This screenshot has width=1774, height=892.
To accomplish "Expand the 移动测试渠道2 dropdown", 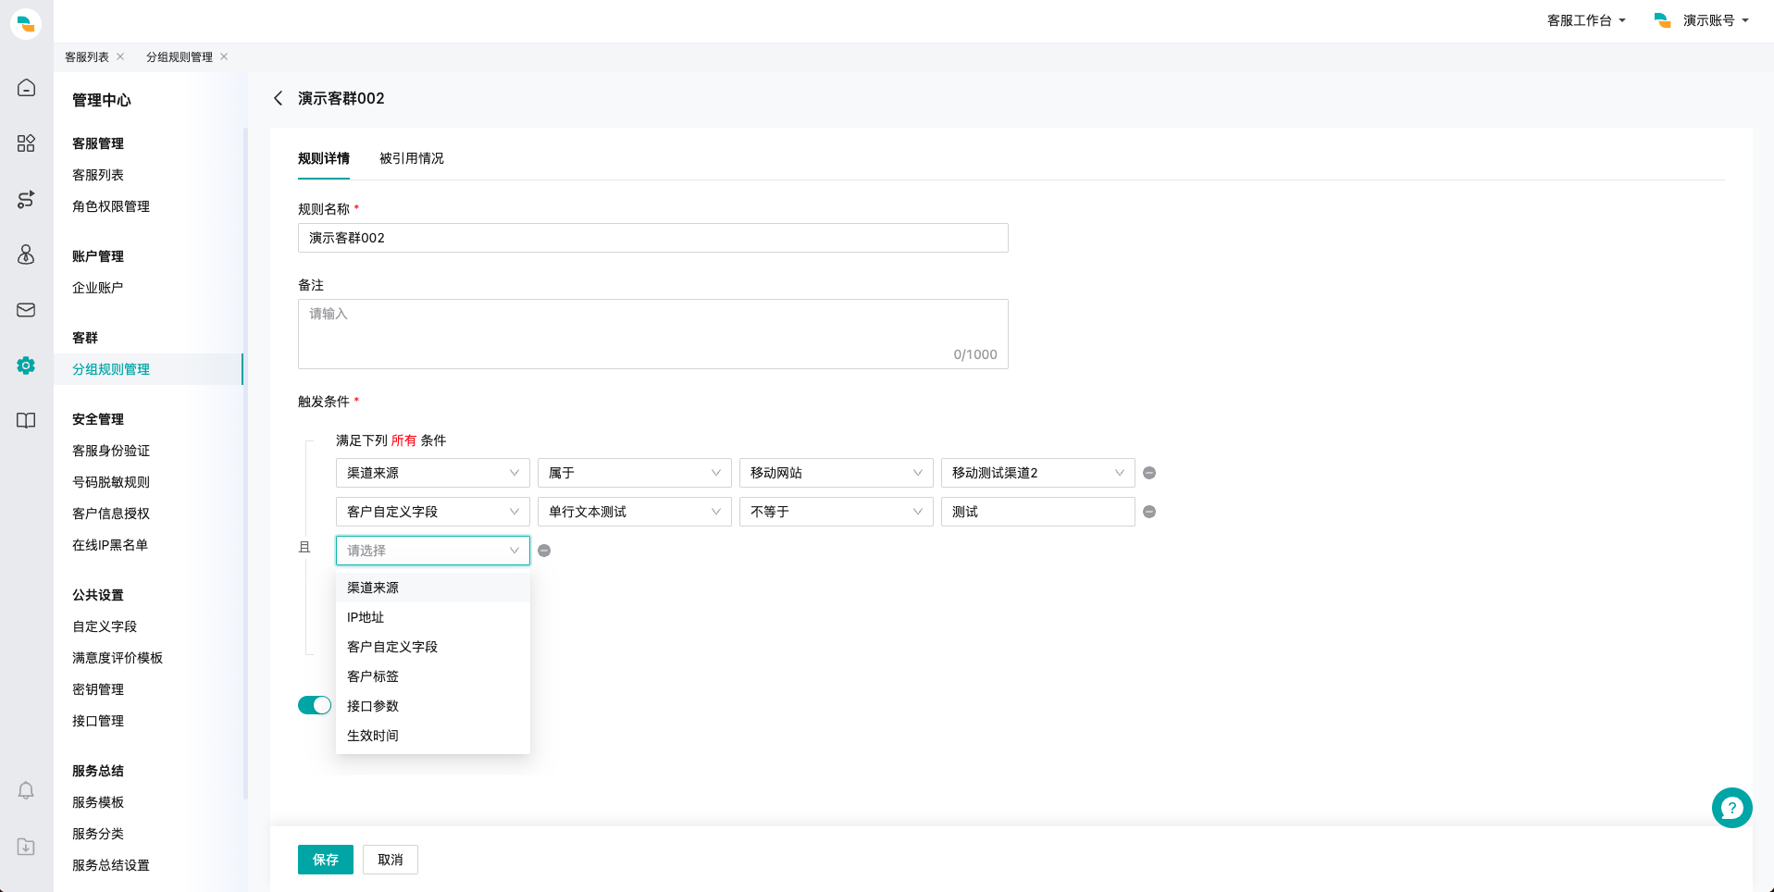I will (x=1037, y=473).
